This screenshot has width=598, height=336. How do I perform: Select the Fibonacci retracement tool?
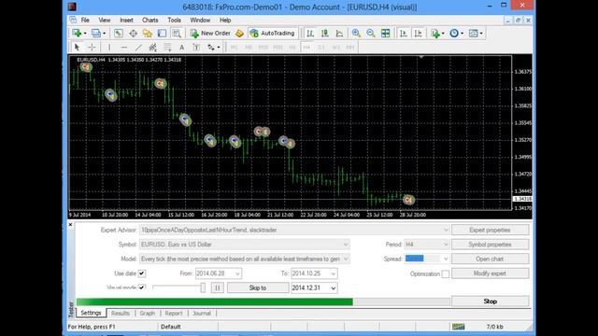click(x=167, y=48)
